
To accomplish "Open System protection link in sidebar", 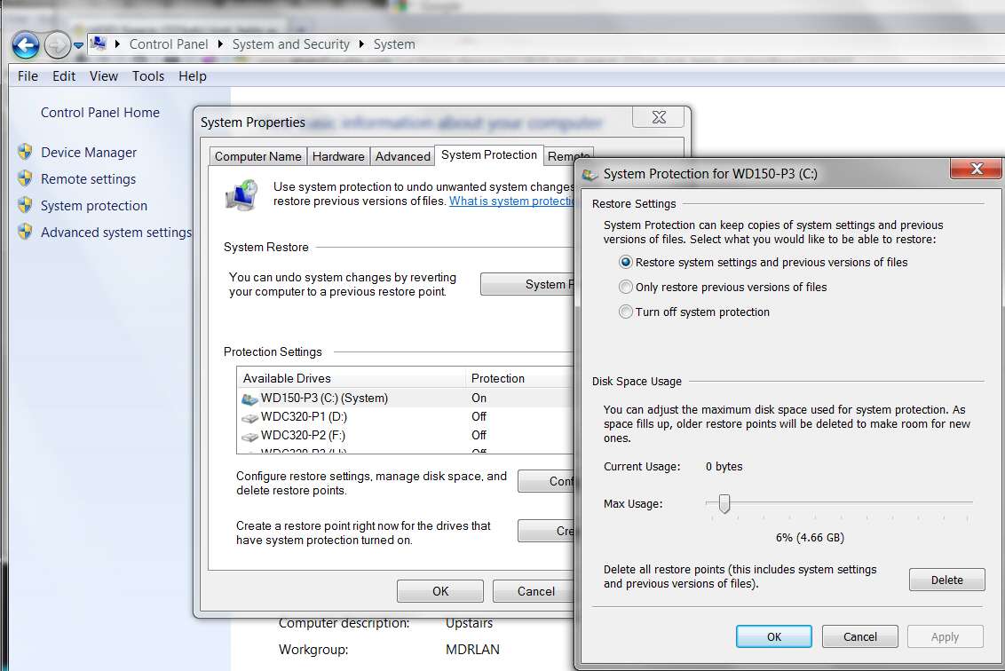I will click(93, 206).
